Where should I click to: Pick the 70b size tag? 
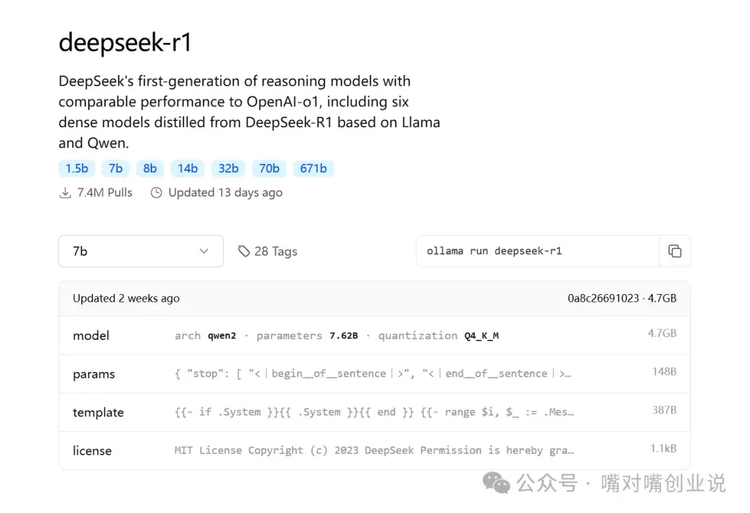coord(269,168)
